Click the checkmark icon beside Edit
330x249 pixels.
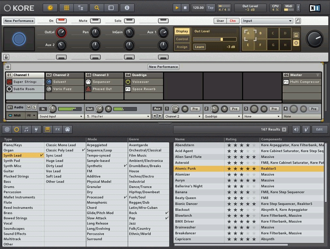point(306,130)
